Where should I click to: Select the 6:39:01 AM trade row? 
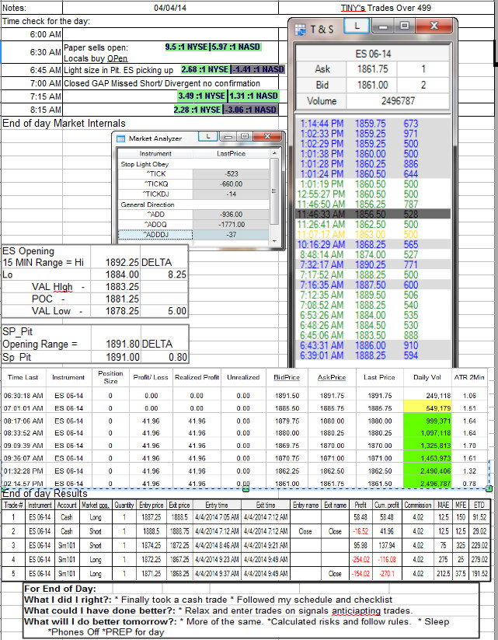pos(373,355)
